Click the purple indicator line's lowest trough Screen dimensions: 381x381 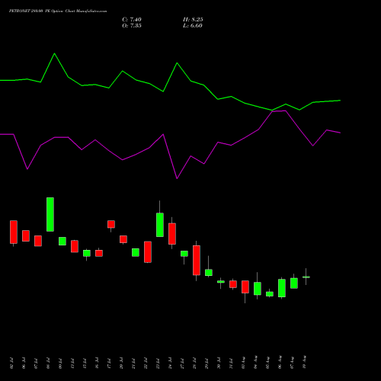[177, 178]
